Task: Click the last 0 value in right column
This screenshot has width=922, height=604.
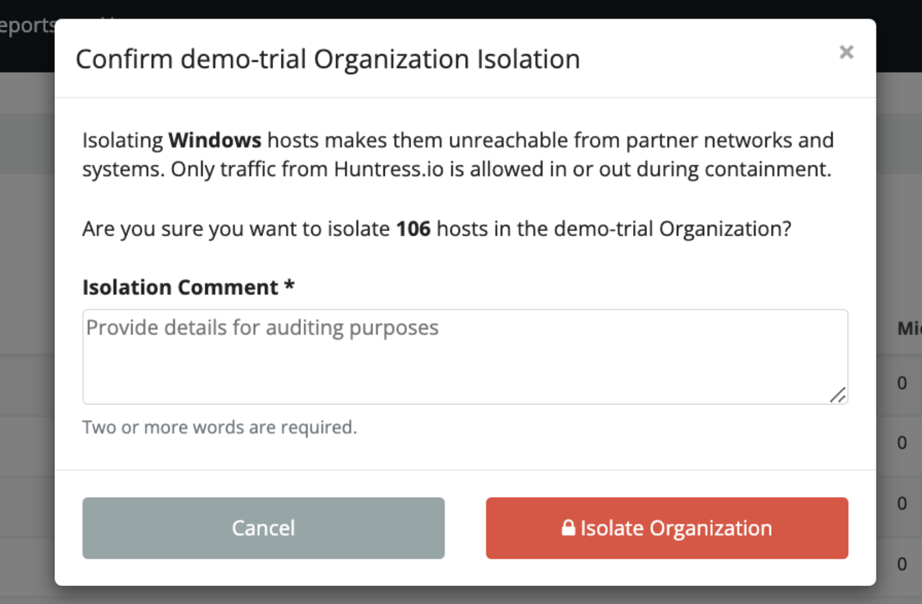Action: pos(902,564)
